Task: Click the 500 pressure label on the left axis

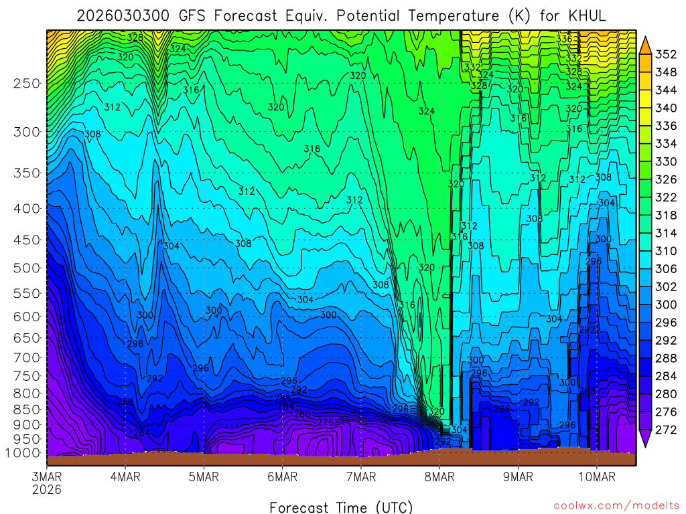Action: pyautogui.click(x=27, y=268)
